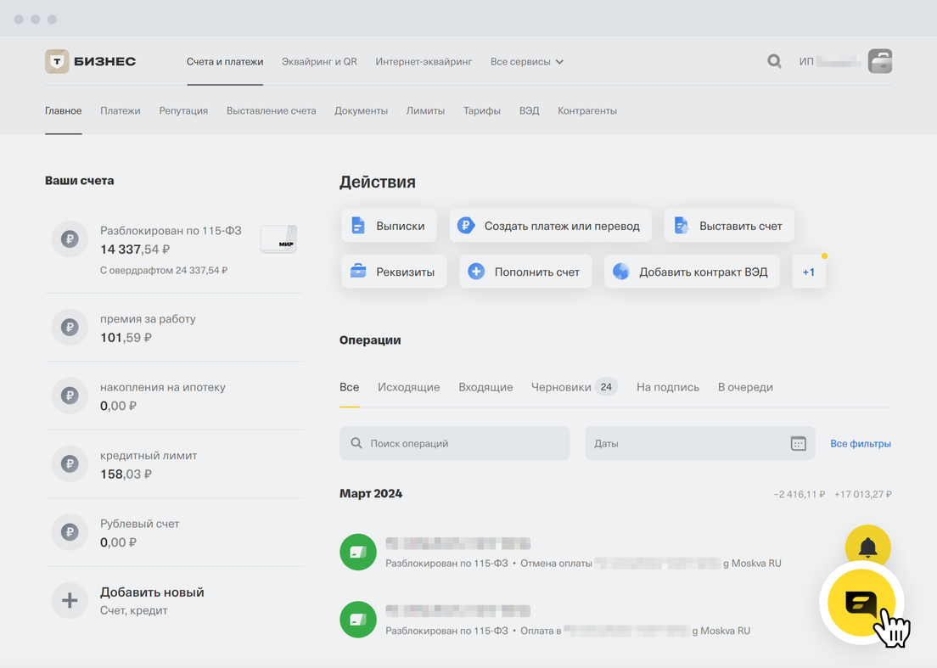
Task: Click the T-Бизнес logo
Action: click(x=91, y=61)
